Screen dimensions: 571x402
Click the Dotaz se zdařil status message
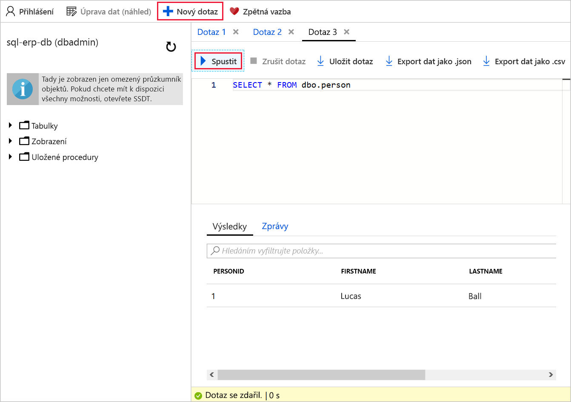click(x=233, y=395)
